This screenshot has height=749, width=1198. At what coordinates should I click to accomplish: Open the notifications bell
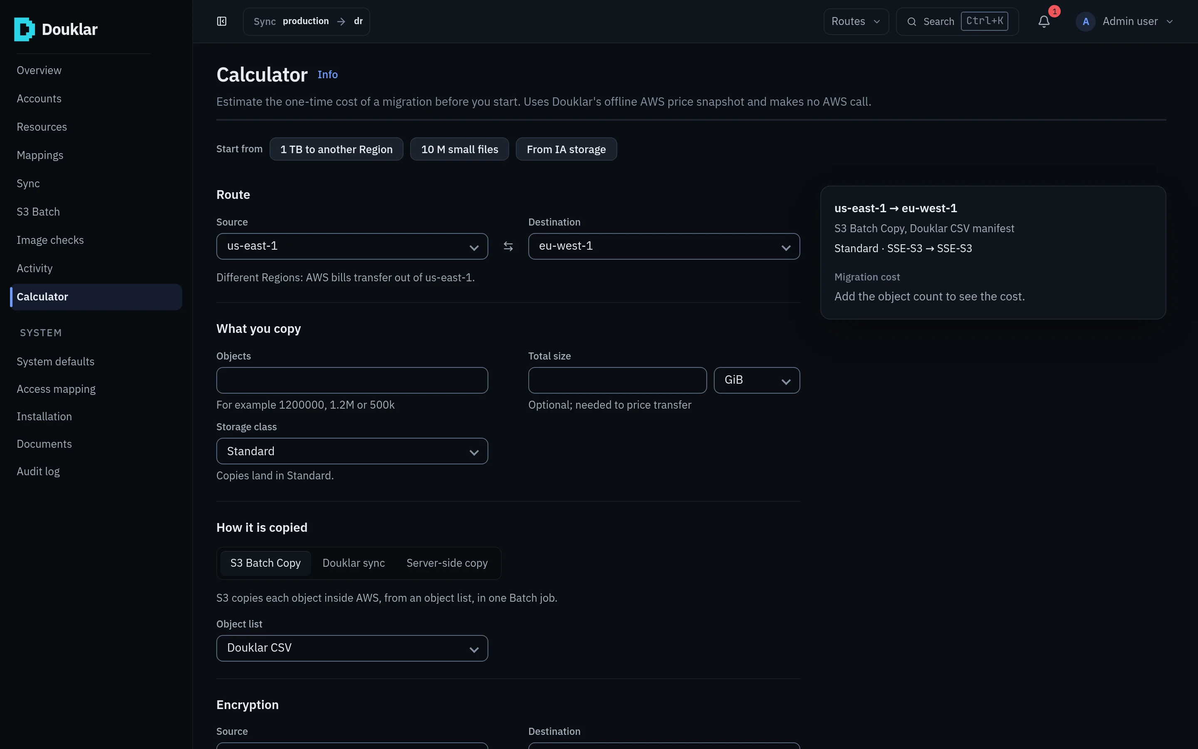1044,21
